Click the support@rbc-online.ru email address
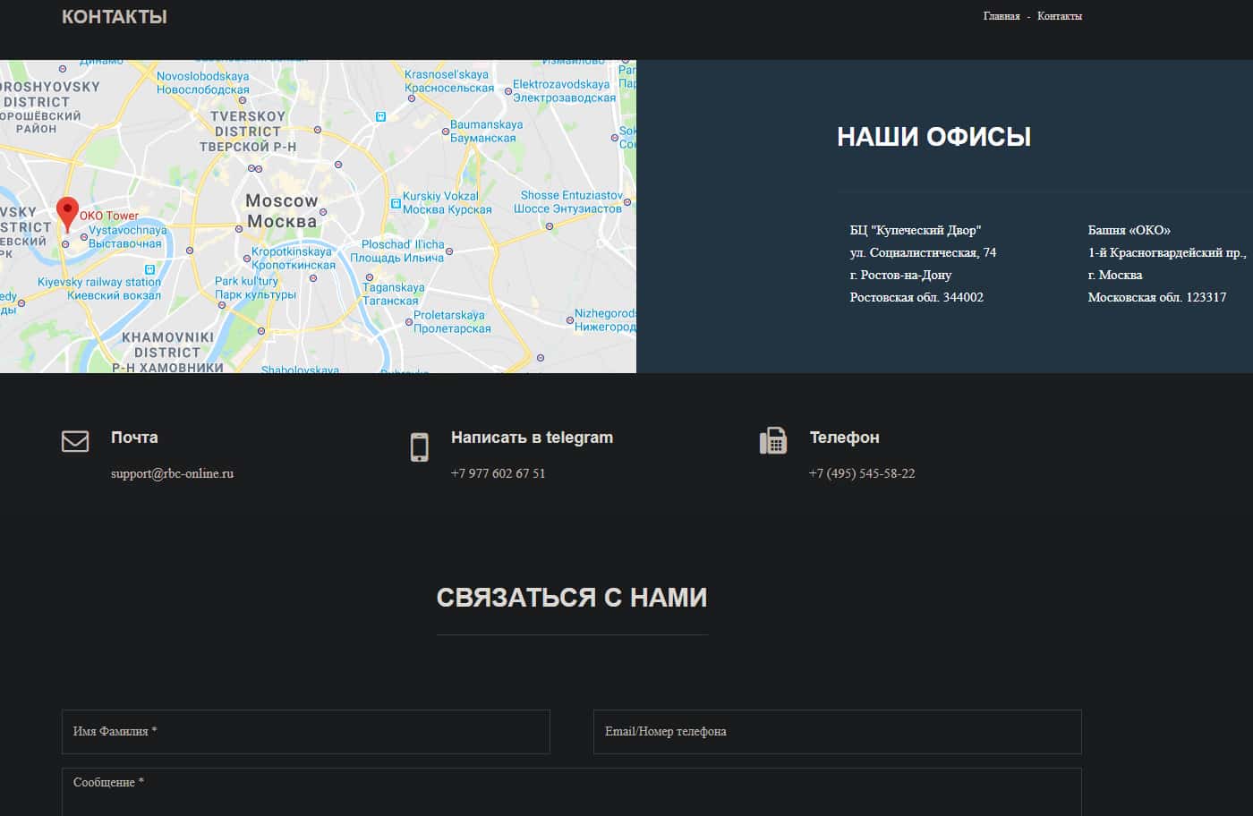The width and height of the screenshot is (1253, 816). point(172,473)
